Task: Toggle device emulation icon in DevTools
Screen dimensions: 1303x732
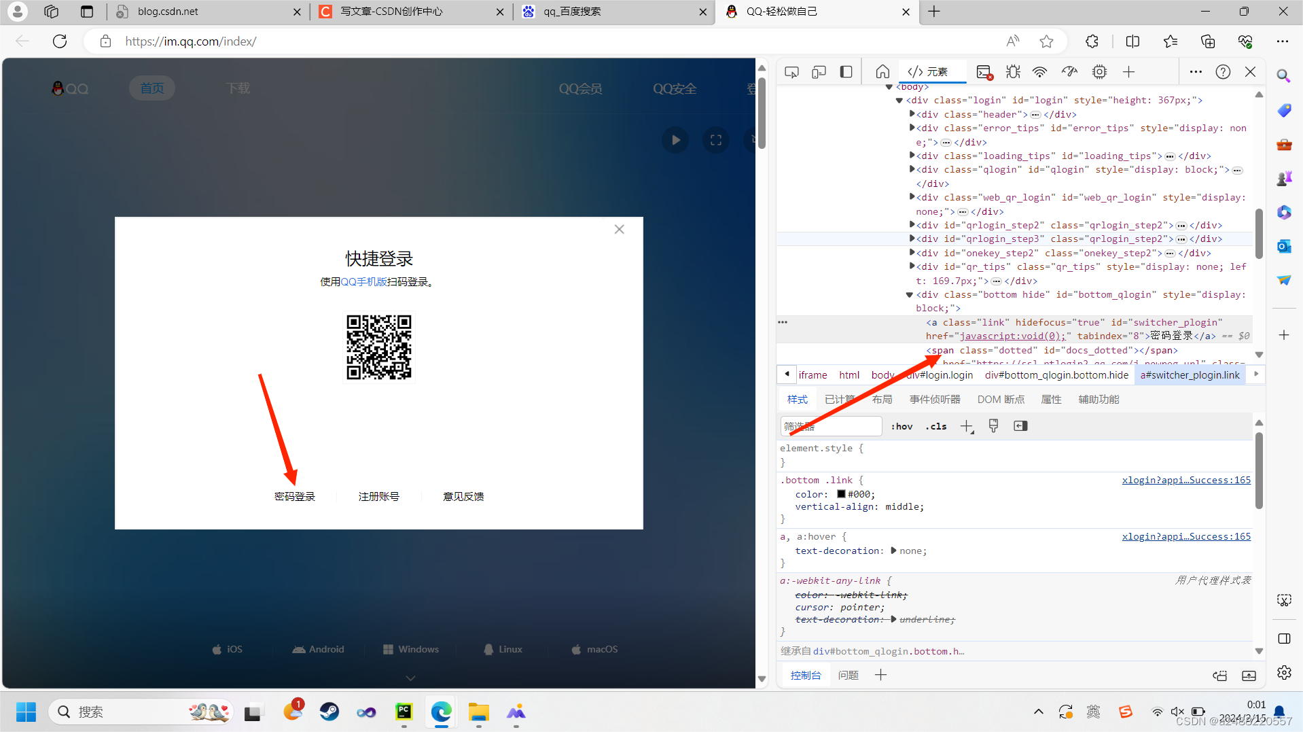Action: pos(819,72)
